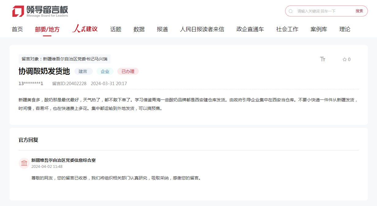Screen dimensions: 377x206
Task: Navigate to 政企直通车
Action: coord(250,29)
